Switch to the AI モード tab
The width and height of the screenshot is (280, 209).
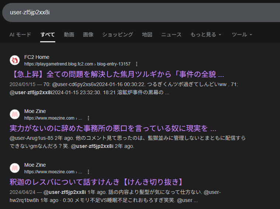tap(20, 35)
